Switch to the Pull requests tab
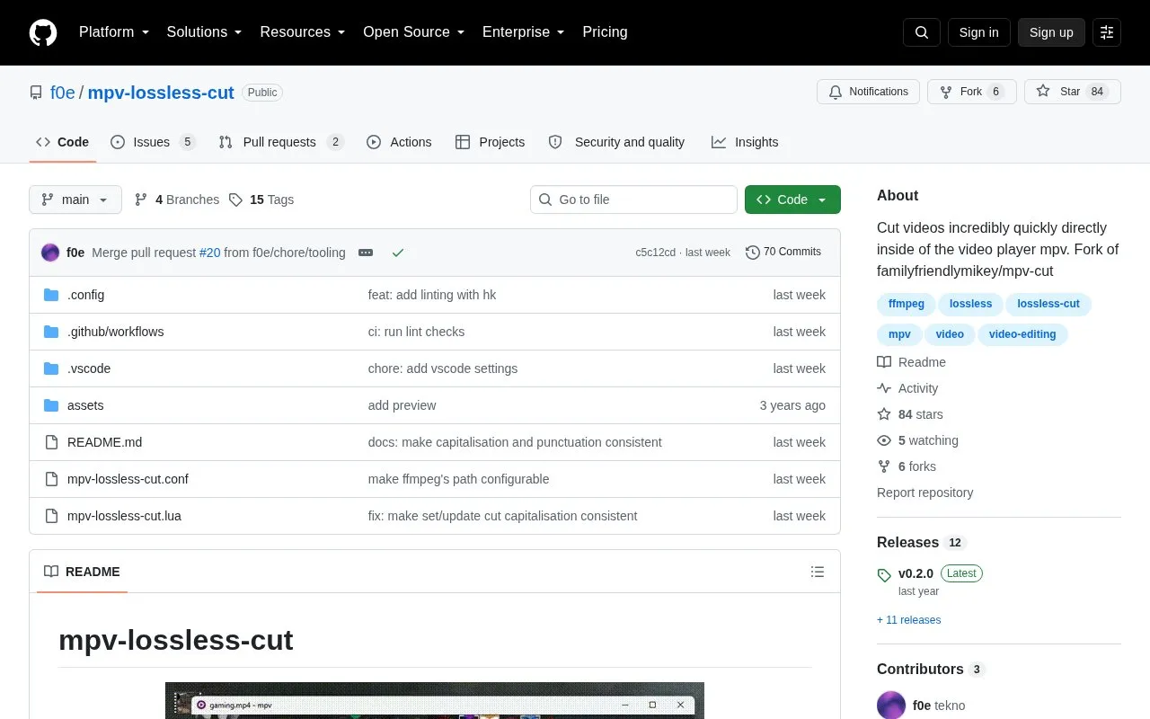This screenshot has height=719, width=1150. point(281,142)
